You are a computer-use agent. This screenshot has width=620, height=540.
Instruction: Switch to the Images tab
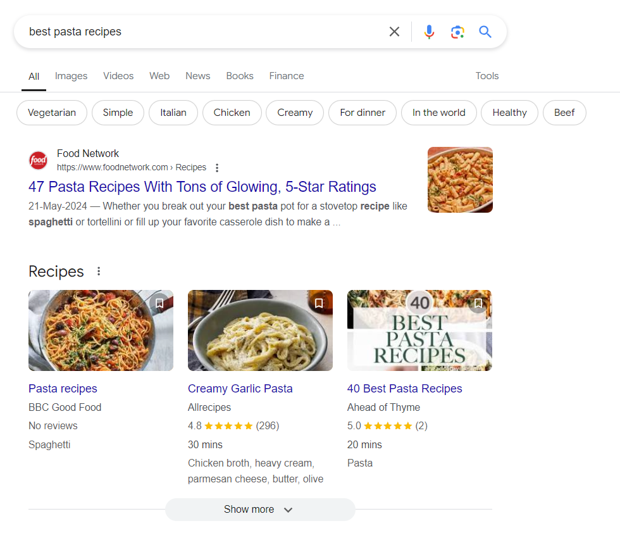coord(71,76)
